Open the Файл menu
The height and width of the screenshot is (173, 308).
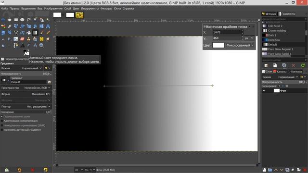tap(4, 9)
